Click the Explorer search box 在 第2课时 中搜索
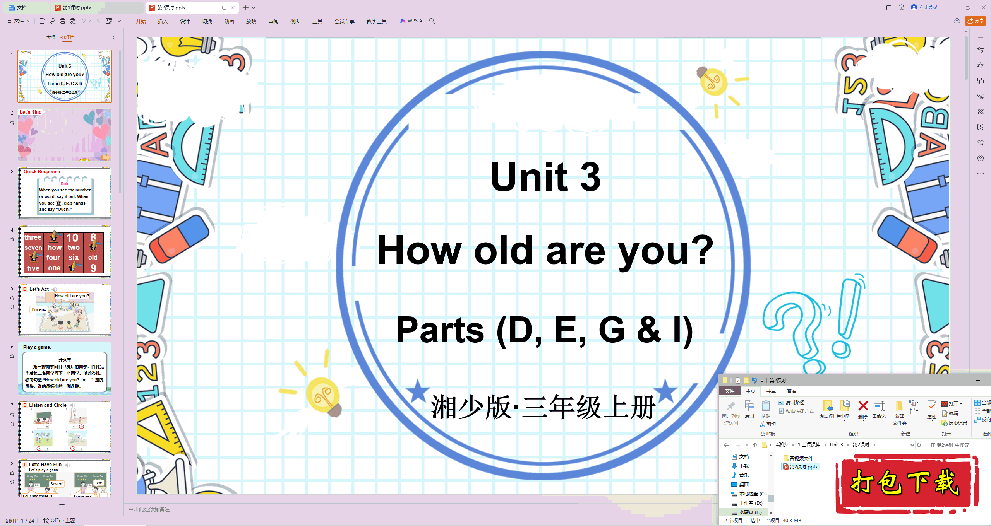Image resolution: width=991 pixels, height=526 pixels. point(958,445)
